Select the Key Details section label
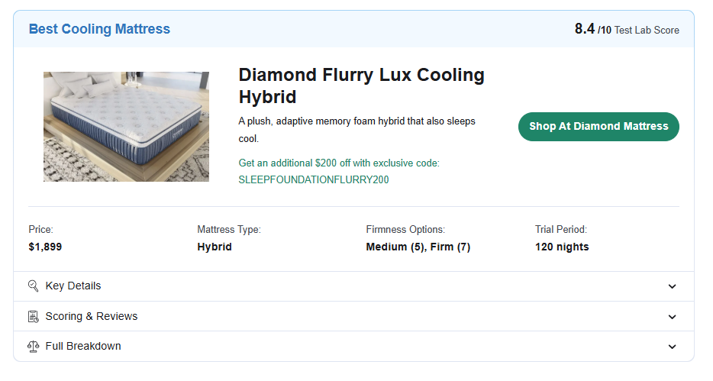The height and width of the screenshot is (381, 713). (x=73, y=286)
